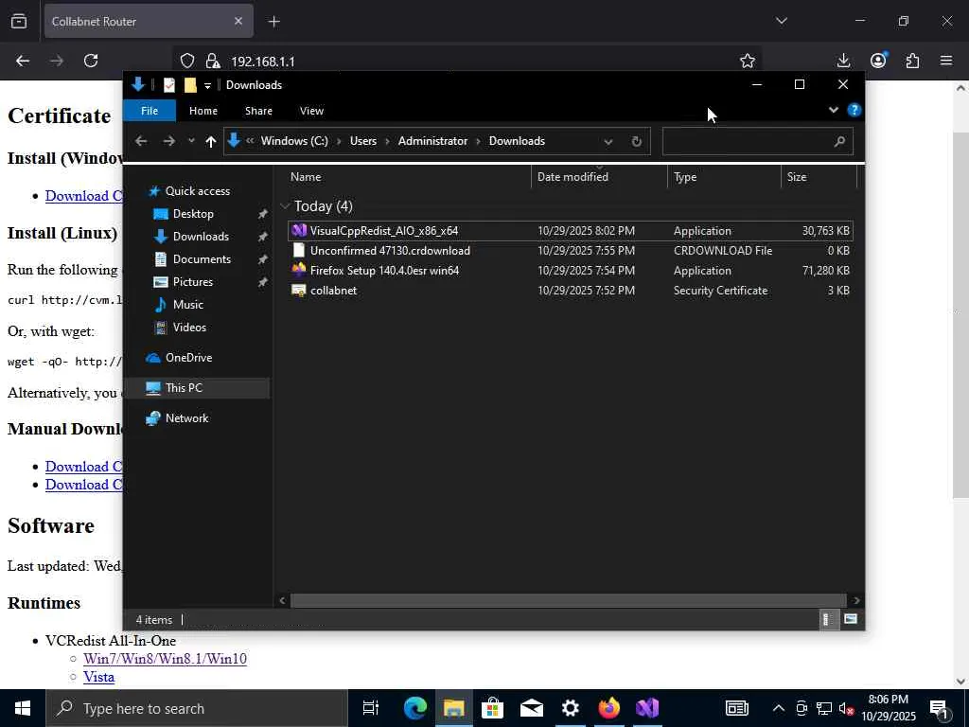This screenshot has height=727, width=969.
Task: Switch to details view layout icon
Action: pos(827,619)
